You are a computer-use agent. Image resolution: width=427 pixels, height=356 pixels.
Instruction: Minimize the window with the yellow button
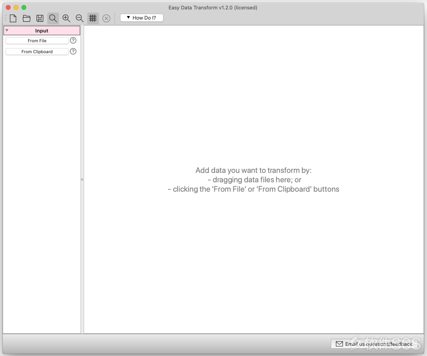(16, 7)
